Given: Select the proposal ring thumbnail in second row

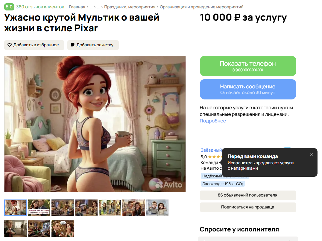Looking at the screenshot, I should click(x=63, y=228).
